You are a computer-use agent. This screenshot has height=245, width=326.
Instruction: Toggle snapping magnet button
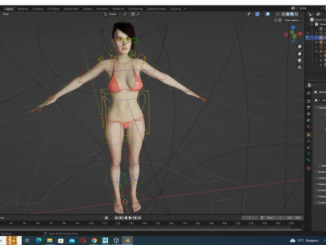(x=133, y=14)
